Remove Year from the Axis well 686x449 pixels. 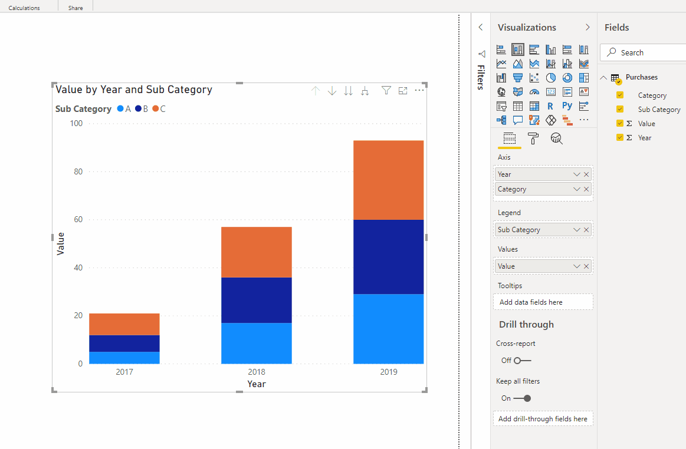[586, 174]
